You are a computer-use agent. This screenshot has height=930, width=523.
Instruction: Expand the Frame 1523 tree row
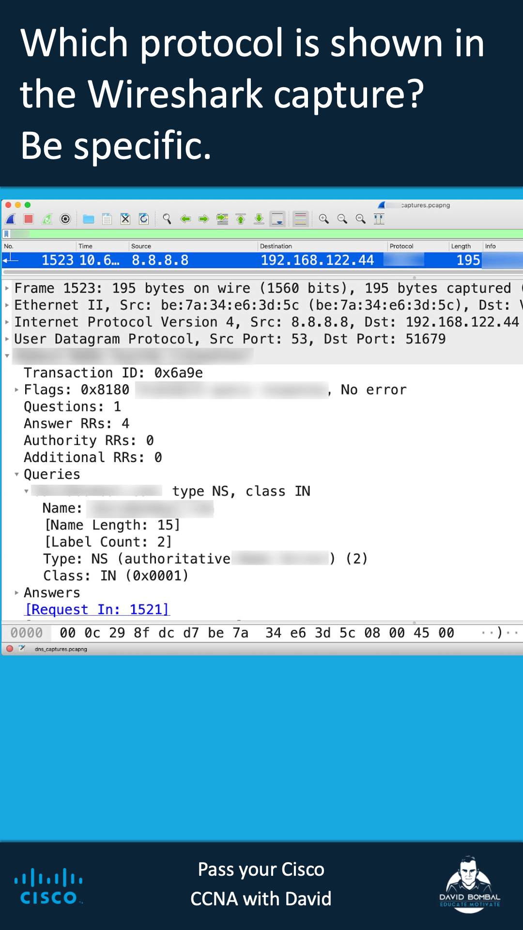click(x=7, y=288)
